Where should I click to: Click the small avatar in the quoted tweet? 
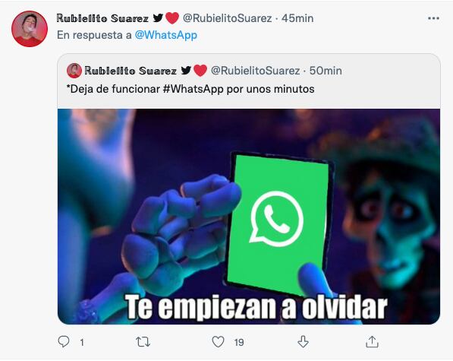coord(74,71)
